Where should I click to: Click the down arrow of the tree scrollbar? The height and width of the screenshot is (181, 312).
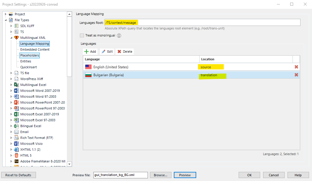[69, 164]
